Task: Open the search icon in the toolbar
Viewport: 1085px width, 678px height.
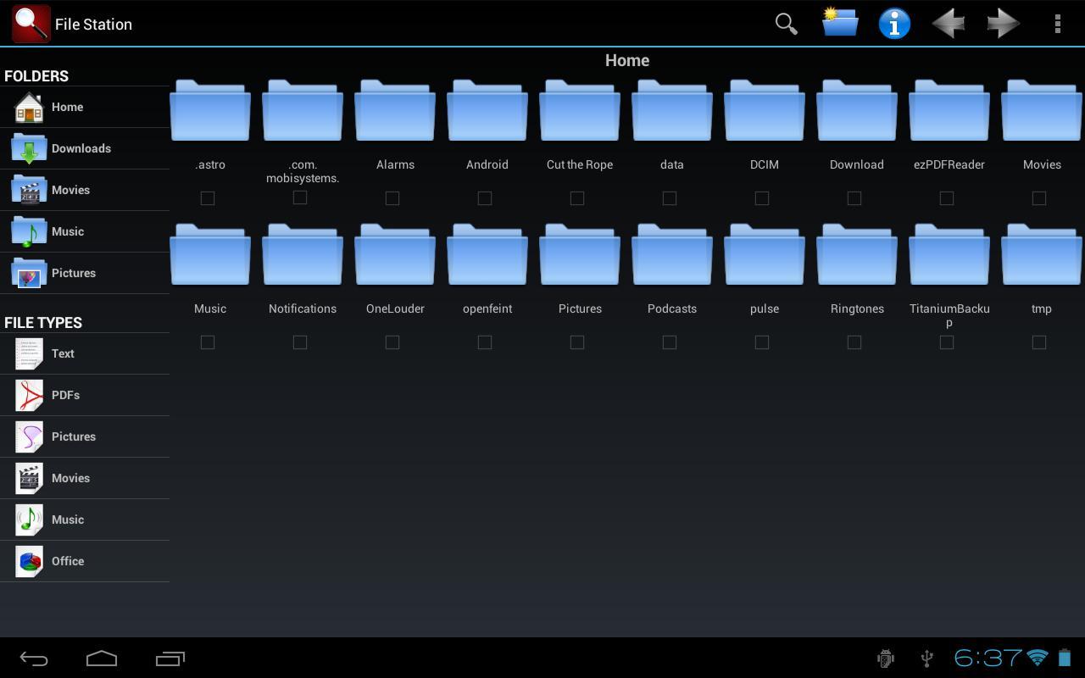Action: [785, 24]
